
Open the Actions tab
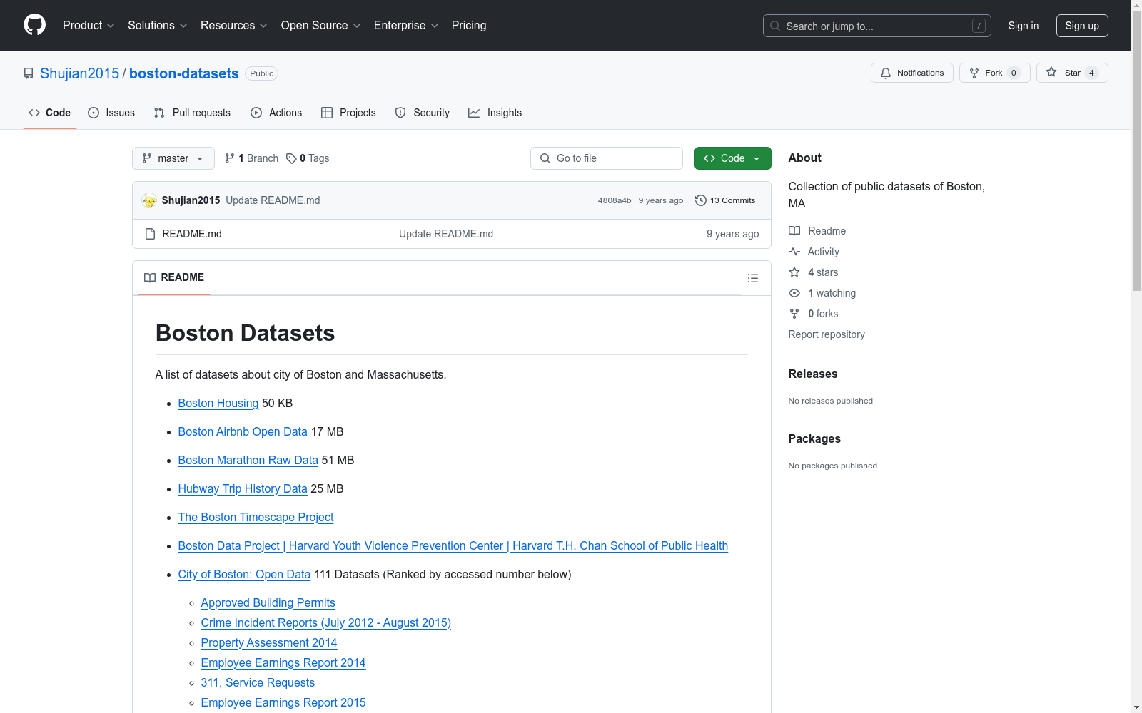(276, 113)
